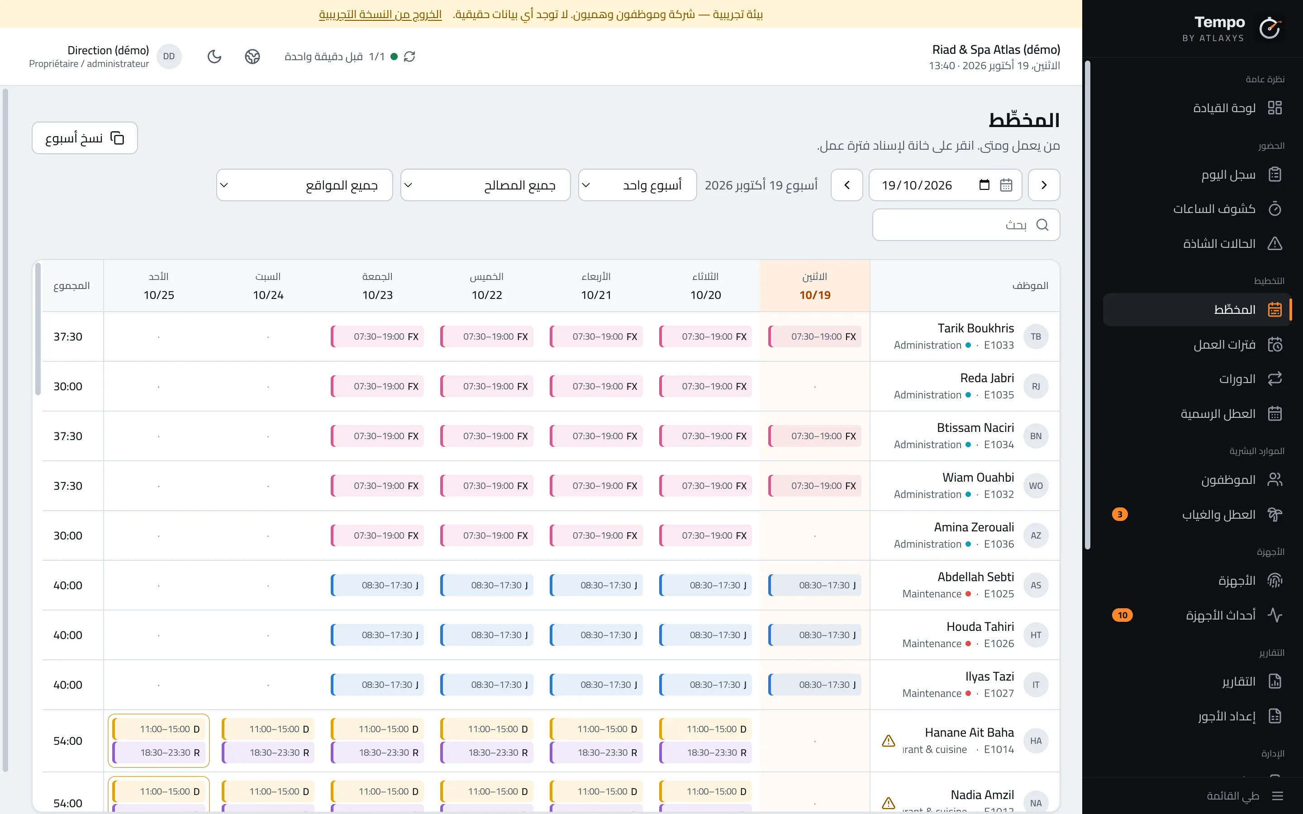
Task: Open Hanane Ait Baha Sunday 11:00–15:00 D shift
Action: [159, 729]
